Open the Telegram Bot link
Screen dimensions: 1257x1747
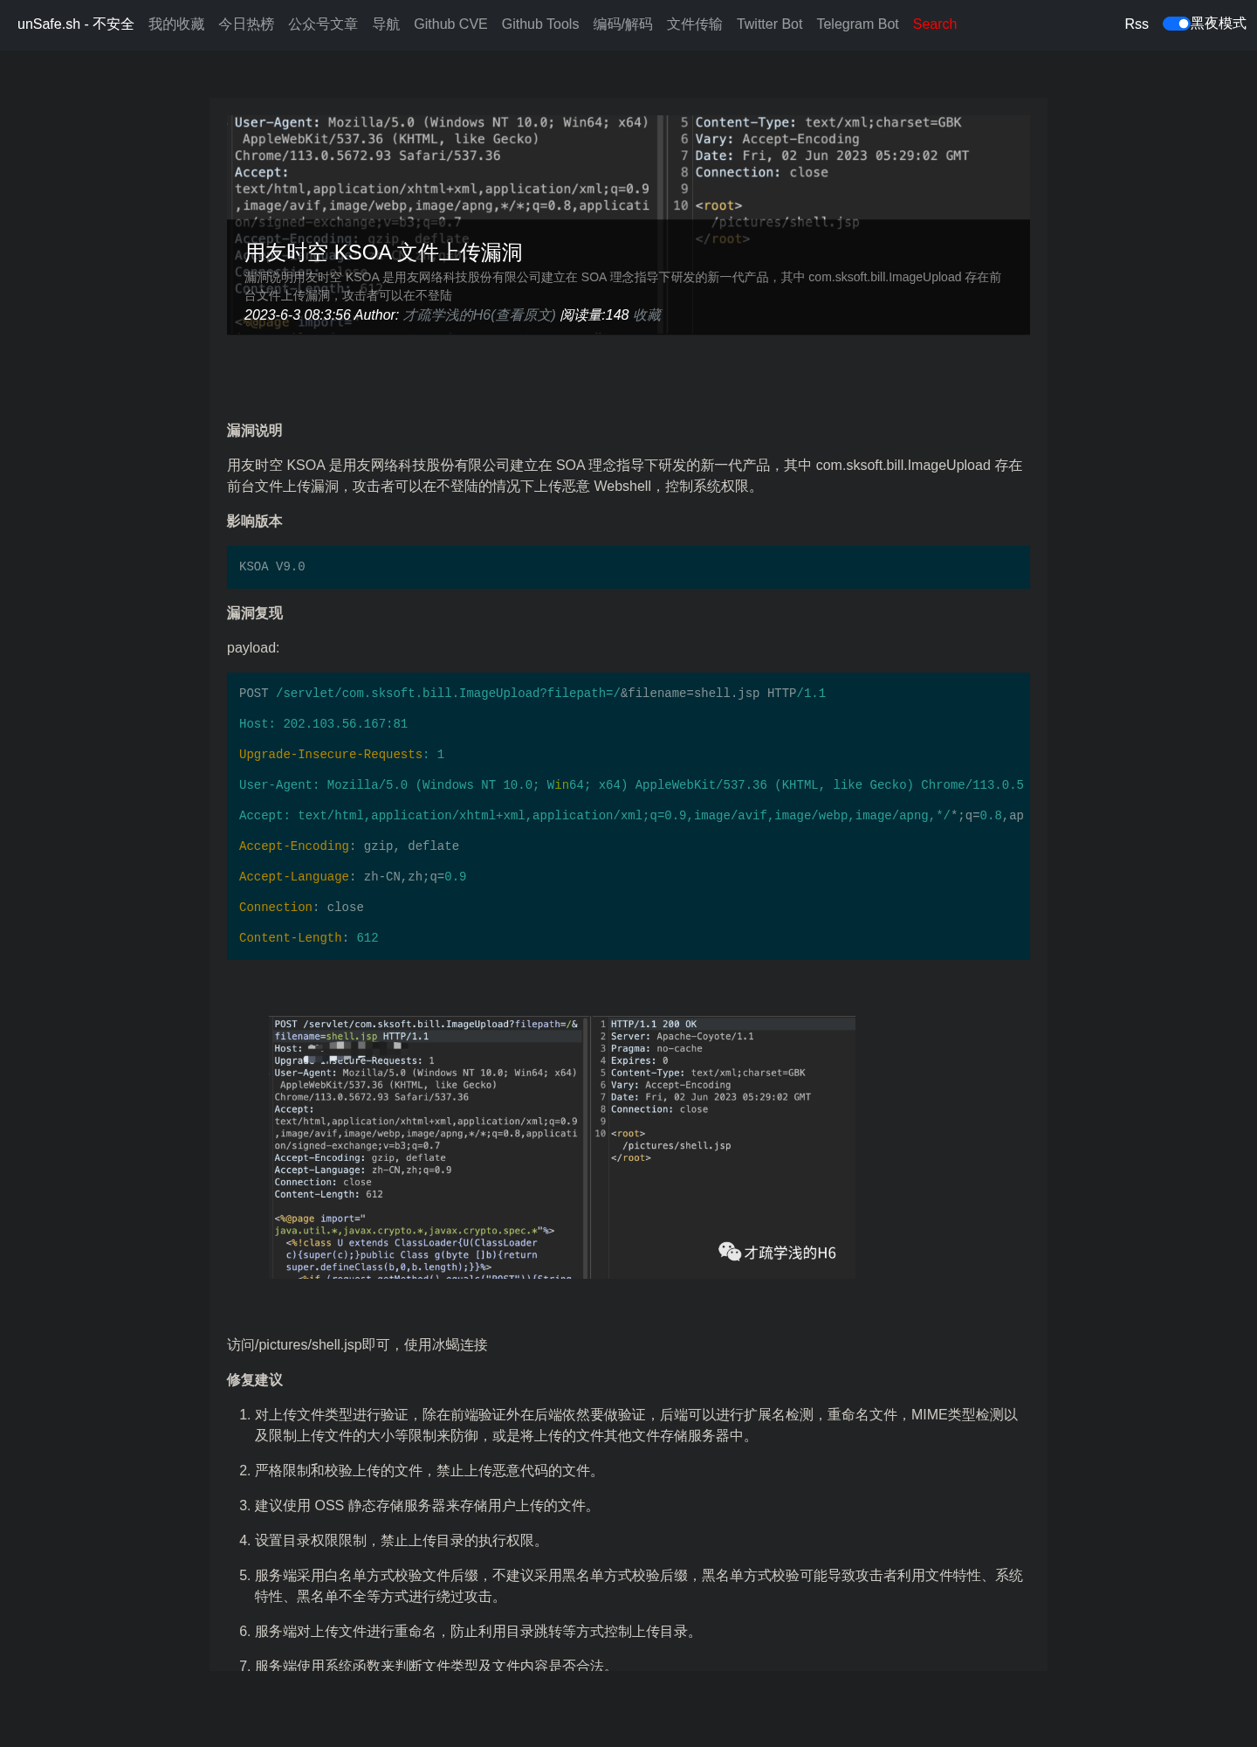pyautogui.click(x=857, y=24)
